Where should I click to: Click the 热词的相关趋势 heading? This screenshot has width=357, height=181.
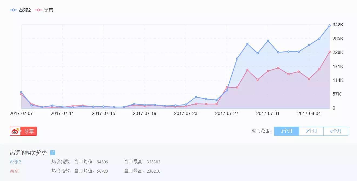click(28, 153)
